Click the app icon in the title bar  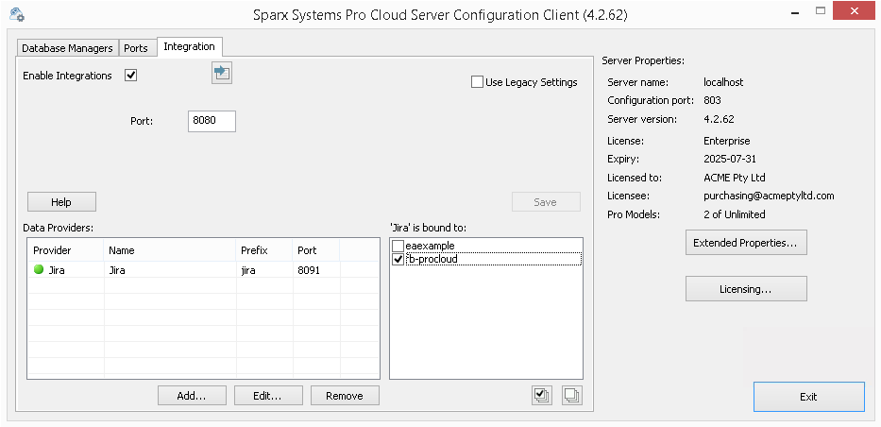click(16, 15)
